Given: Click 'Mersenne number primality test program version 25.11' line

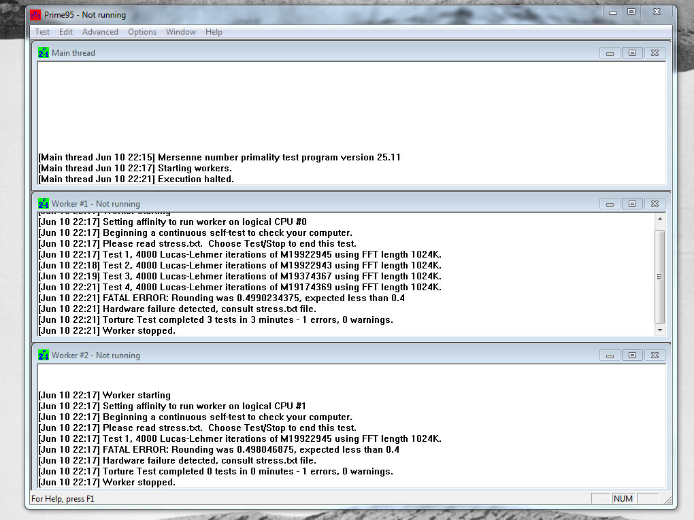Looking at the screenshot, I should (x=220, y=158).
